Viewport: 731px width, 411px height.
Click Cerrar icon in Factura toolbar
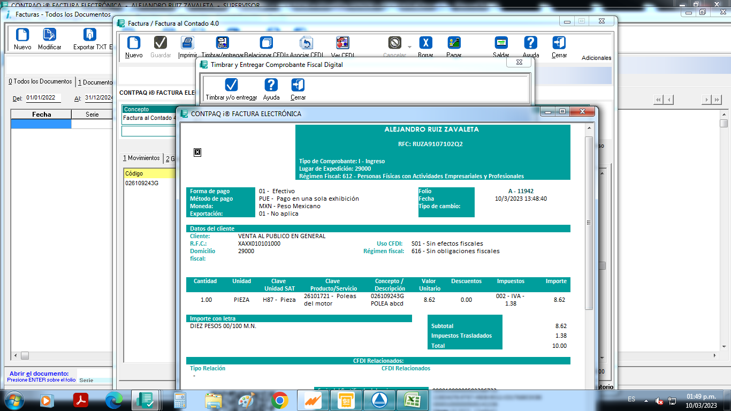click(x=559, y=43)
